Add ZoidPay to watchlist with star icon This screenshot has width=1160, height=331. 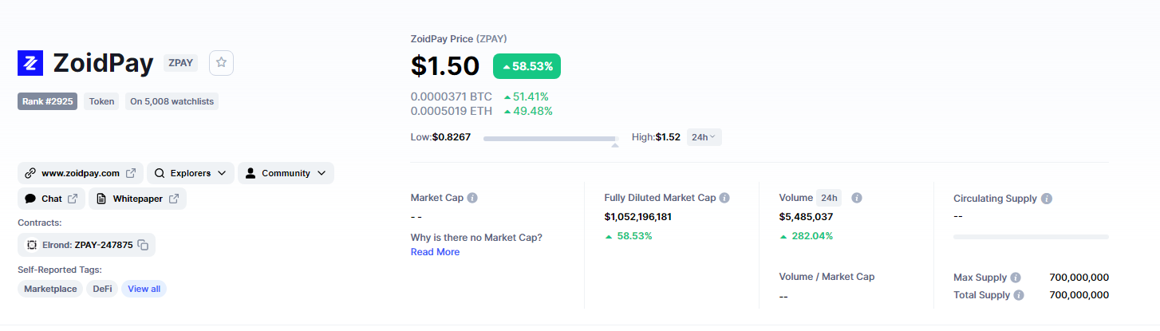click(x=221, y=62)
